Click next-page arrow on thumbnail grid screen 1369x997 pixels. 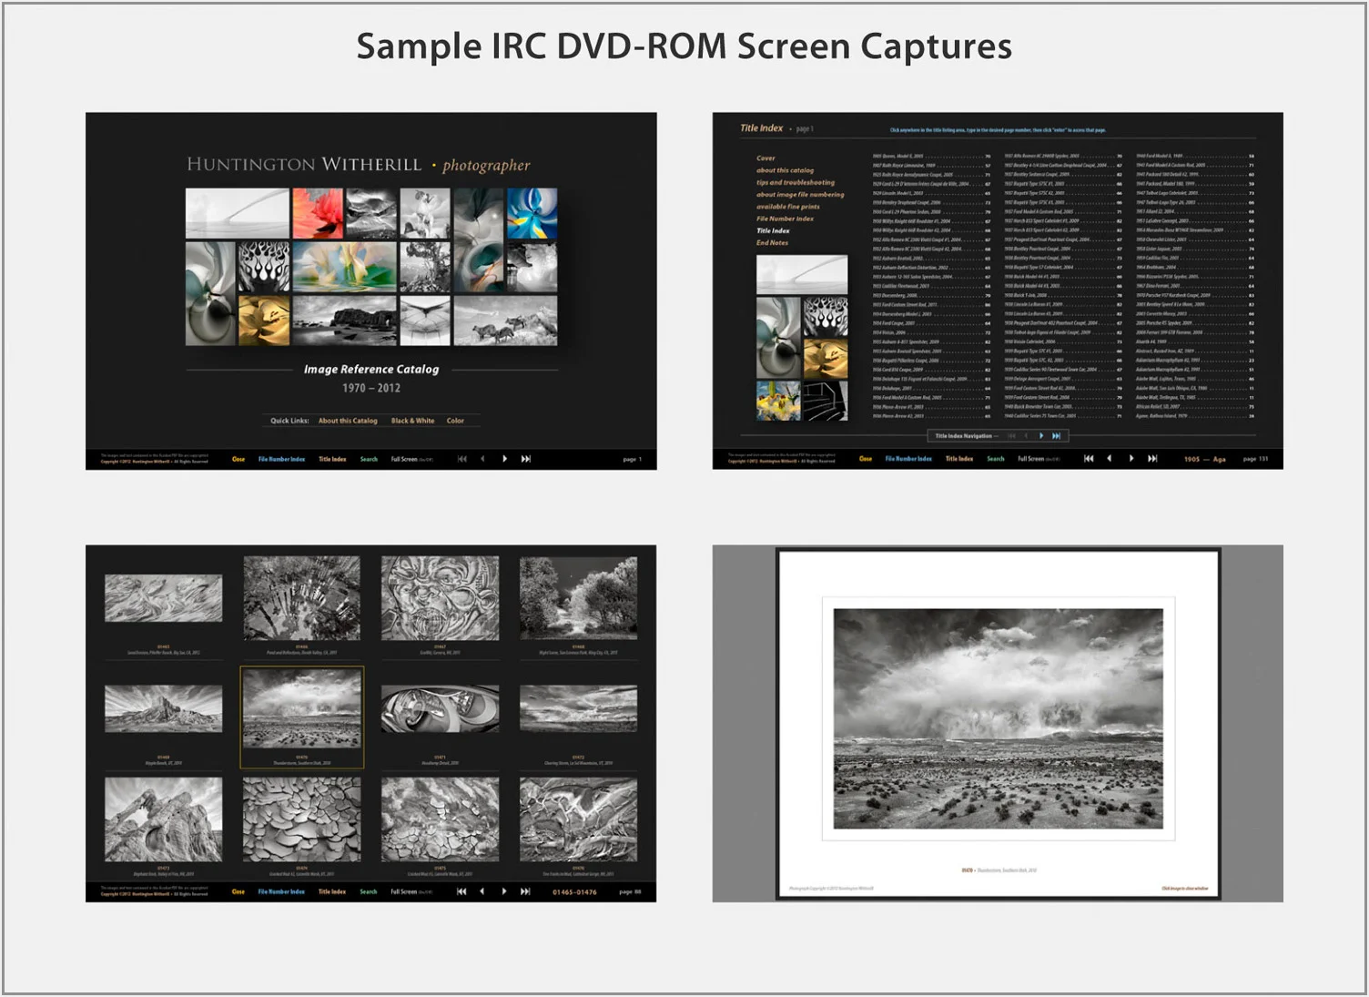504,891
